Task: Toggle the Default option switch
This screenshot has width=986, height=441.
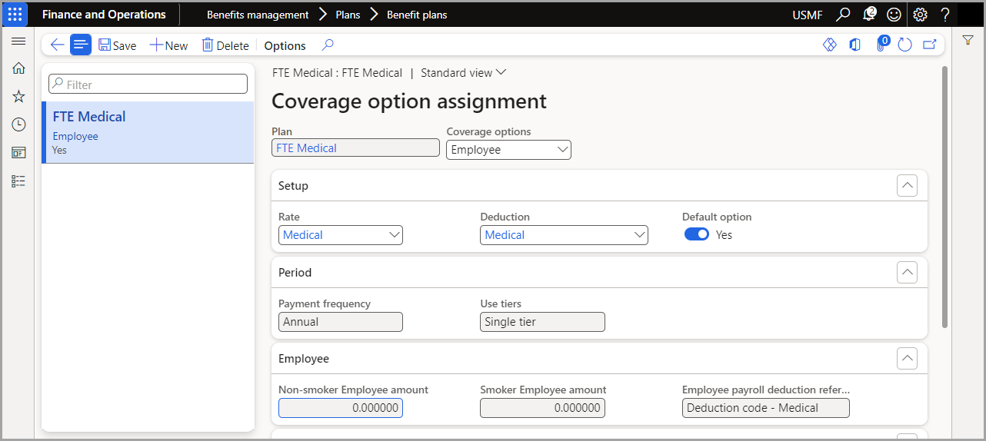Action: point(697,235)
